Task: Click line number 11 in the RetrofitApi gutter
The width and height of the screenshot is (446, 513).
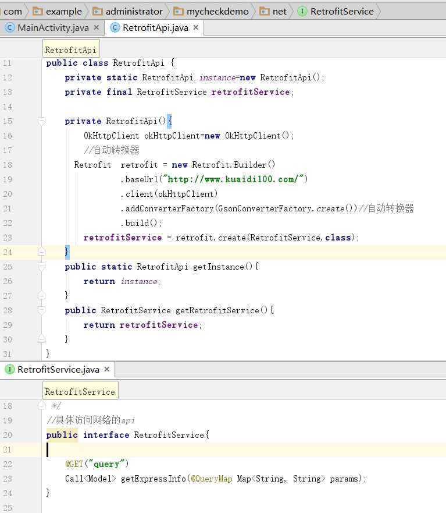Action: click(7, 63)
